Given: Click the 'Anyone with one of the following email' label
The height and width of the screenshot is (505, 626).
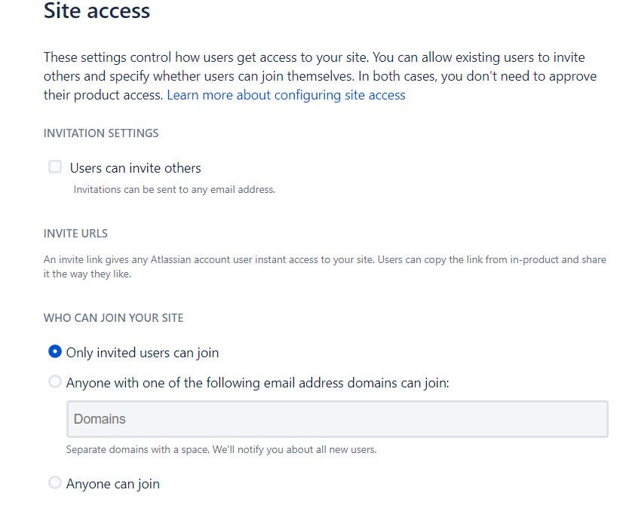Looking at the screenshot, I should tap(257, 383).
